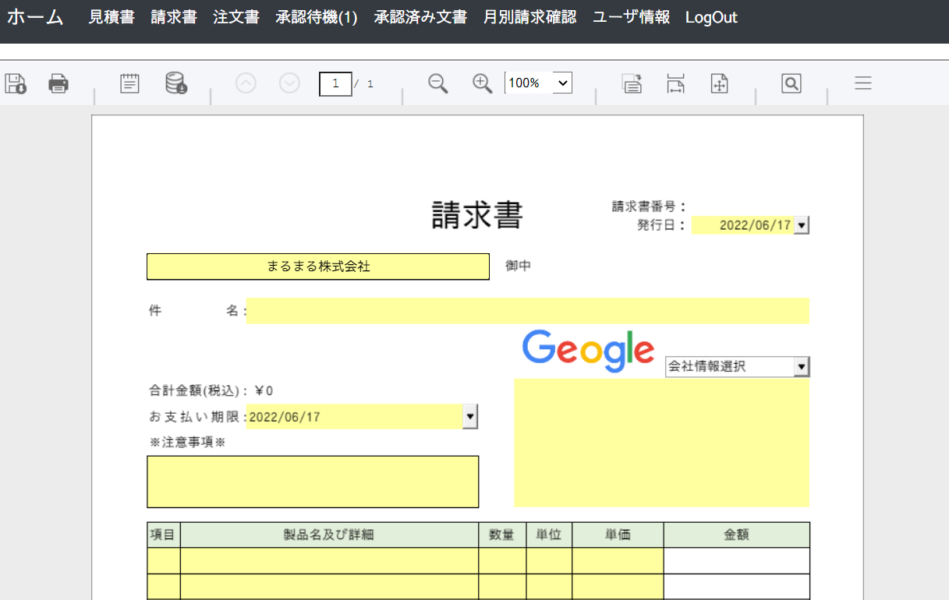Click the first row 単位 cell

coord(550,561)
